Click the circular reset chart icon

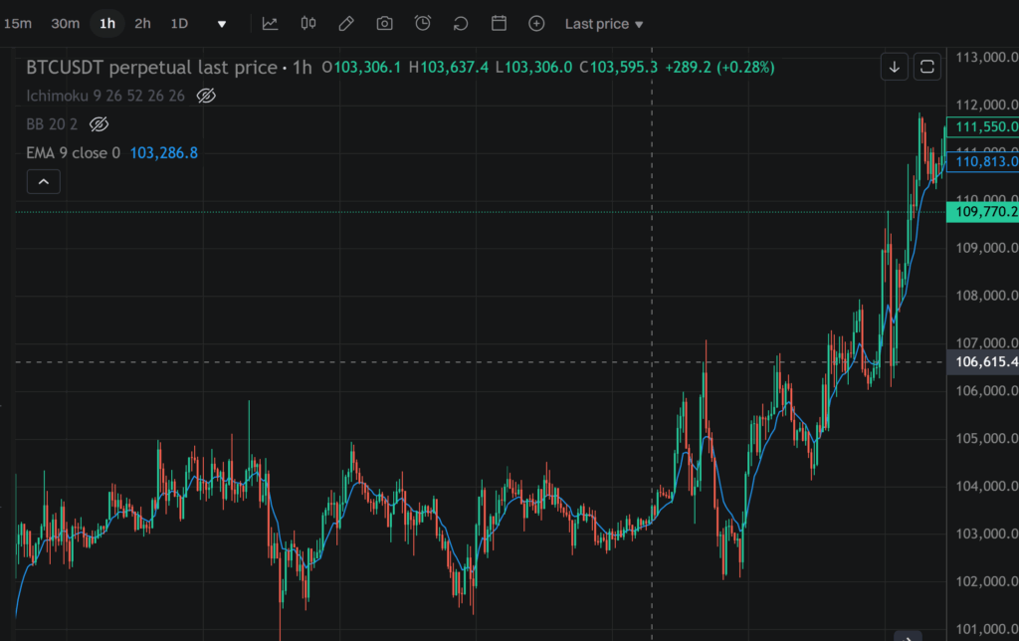click(461, 23)
